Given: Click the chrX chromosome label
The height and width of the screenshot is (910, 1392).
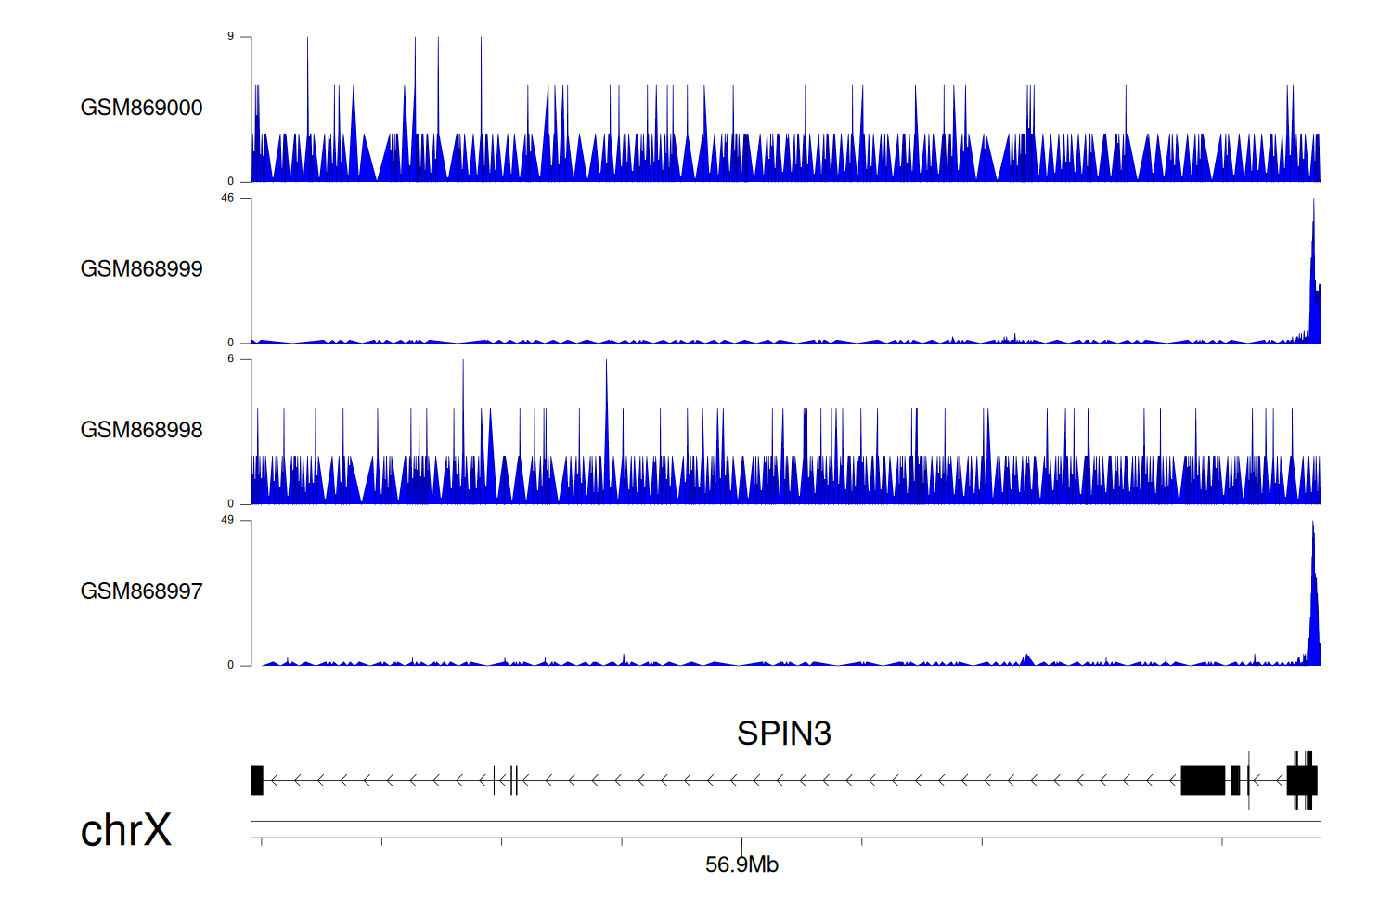Looking at the screenshot, I should coord(125,830).
